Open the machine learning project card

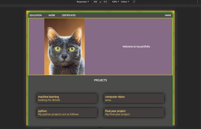67,98
